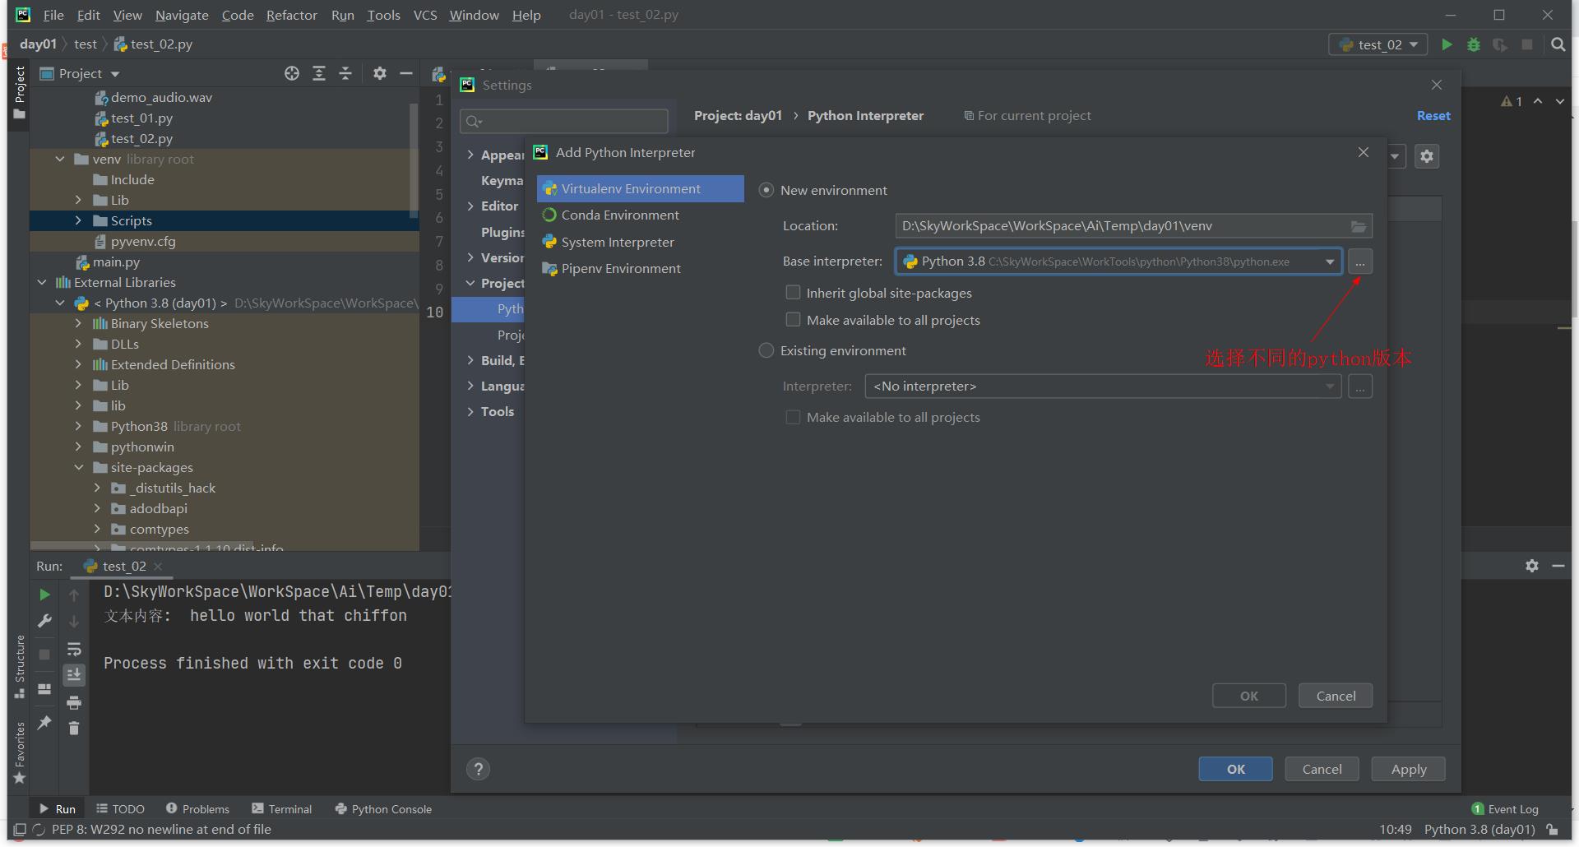Select the Existing environment radio button
This screenshot has width=1579, height=847.
(766, 349)
